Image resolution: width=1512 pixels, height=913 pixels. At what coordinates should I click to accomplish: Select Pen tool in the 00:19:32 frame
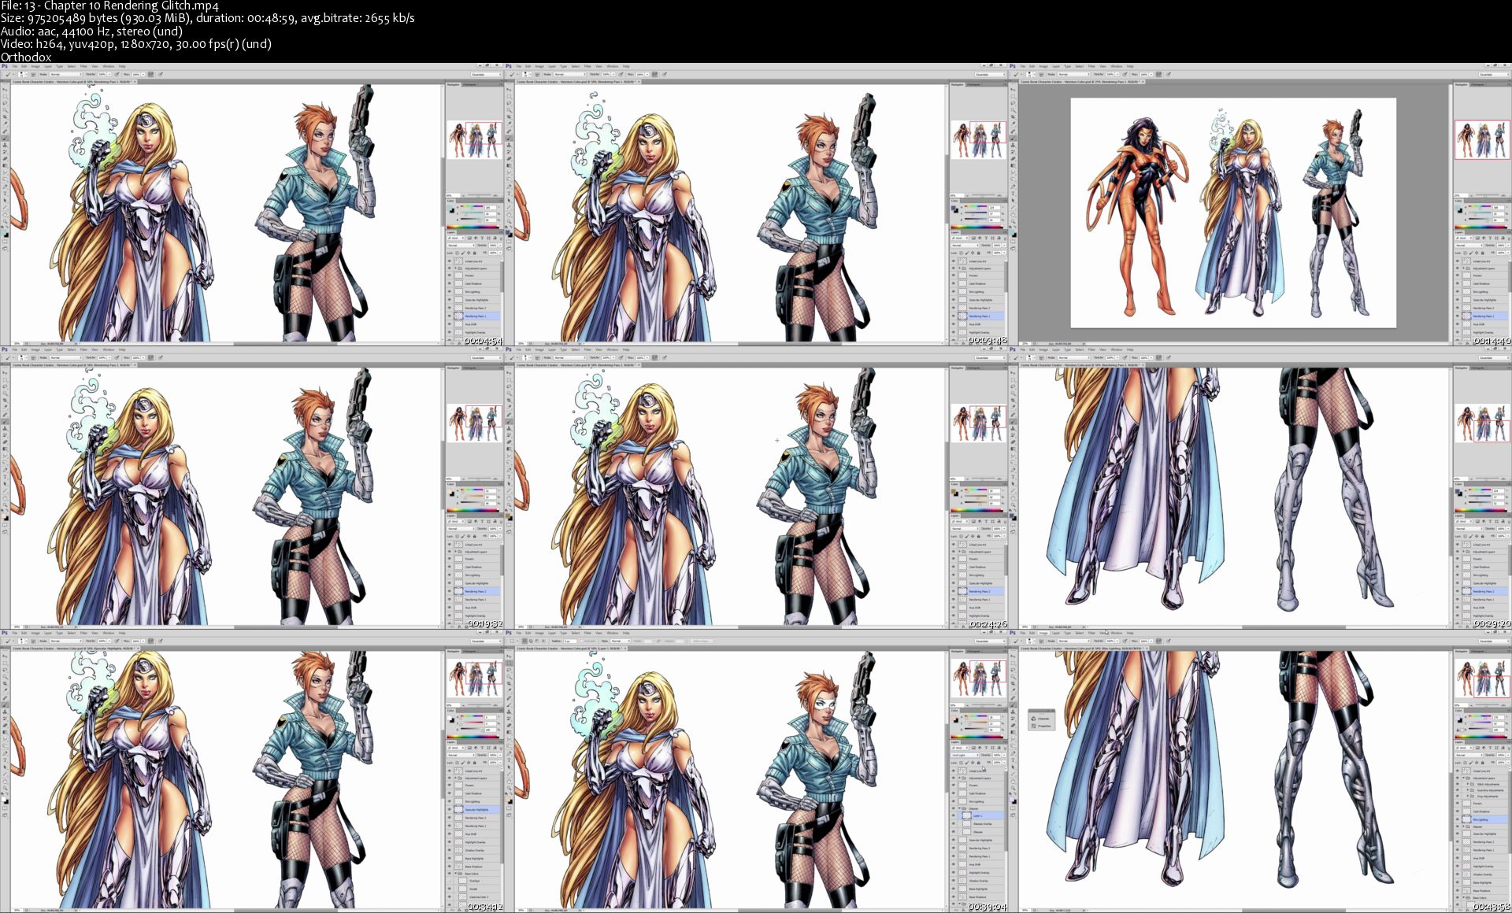point(5,470)
